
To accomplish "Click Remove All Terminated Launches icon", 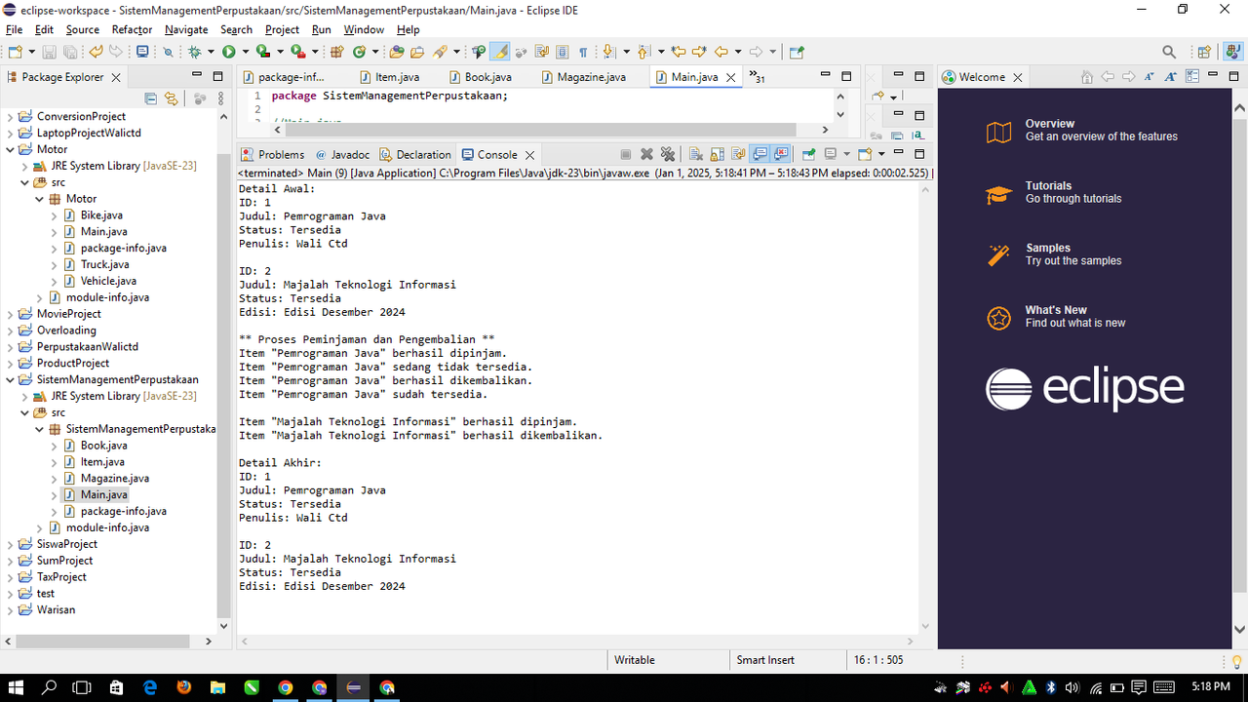I will (x=668, y=154).
